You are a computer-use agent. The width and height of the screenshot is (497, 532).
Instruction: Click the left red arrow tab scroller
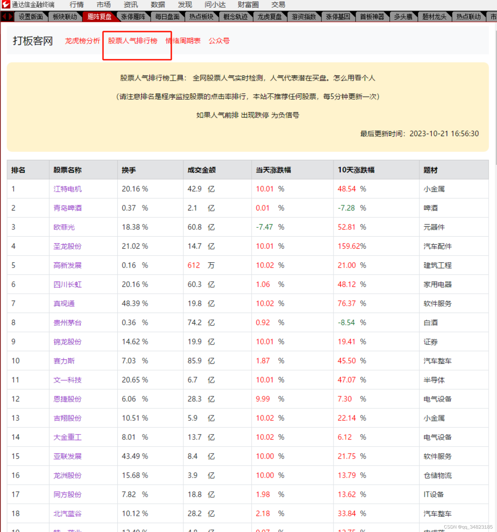pos(4,17)
